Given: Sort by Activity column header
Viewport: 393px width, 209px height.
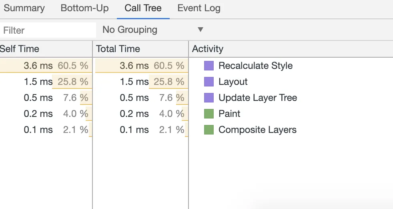Looking at the screenshot, I should [291, 49].
